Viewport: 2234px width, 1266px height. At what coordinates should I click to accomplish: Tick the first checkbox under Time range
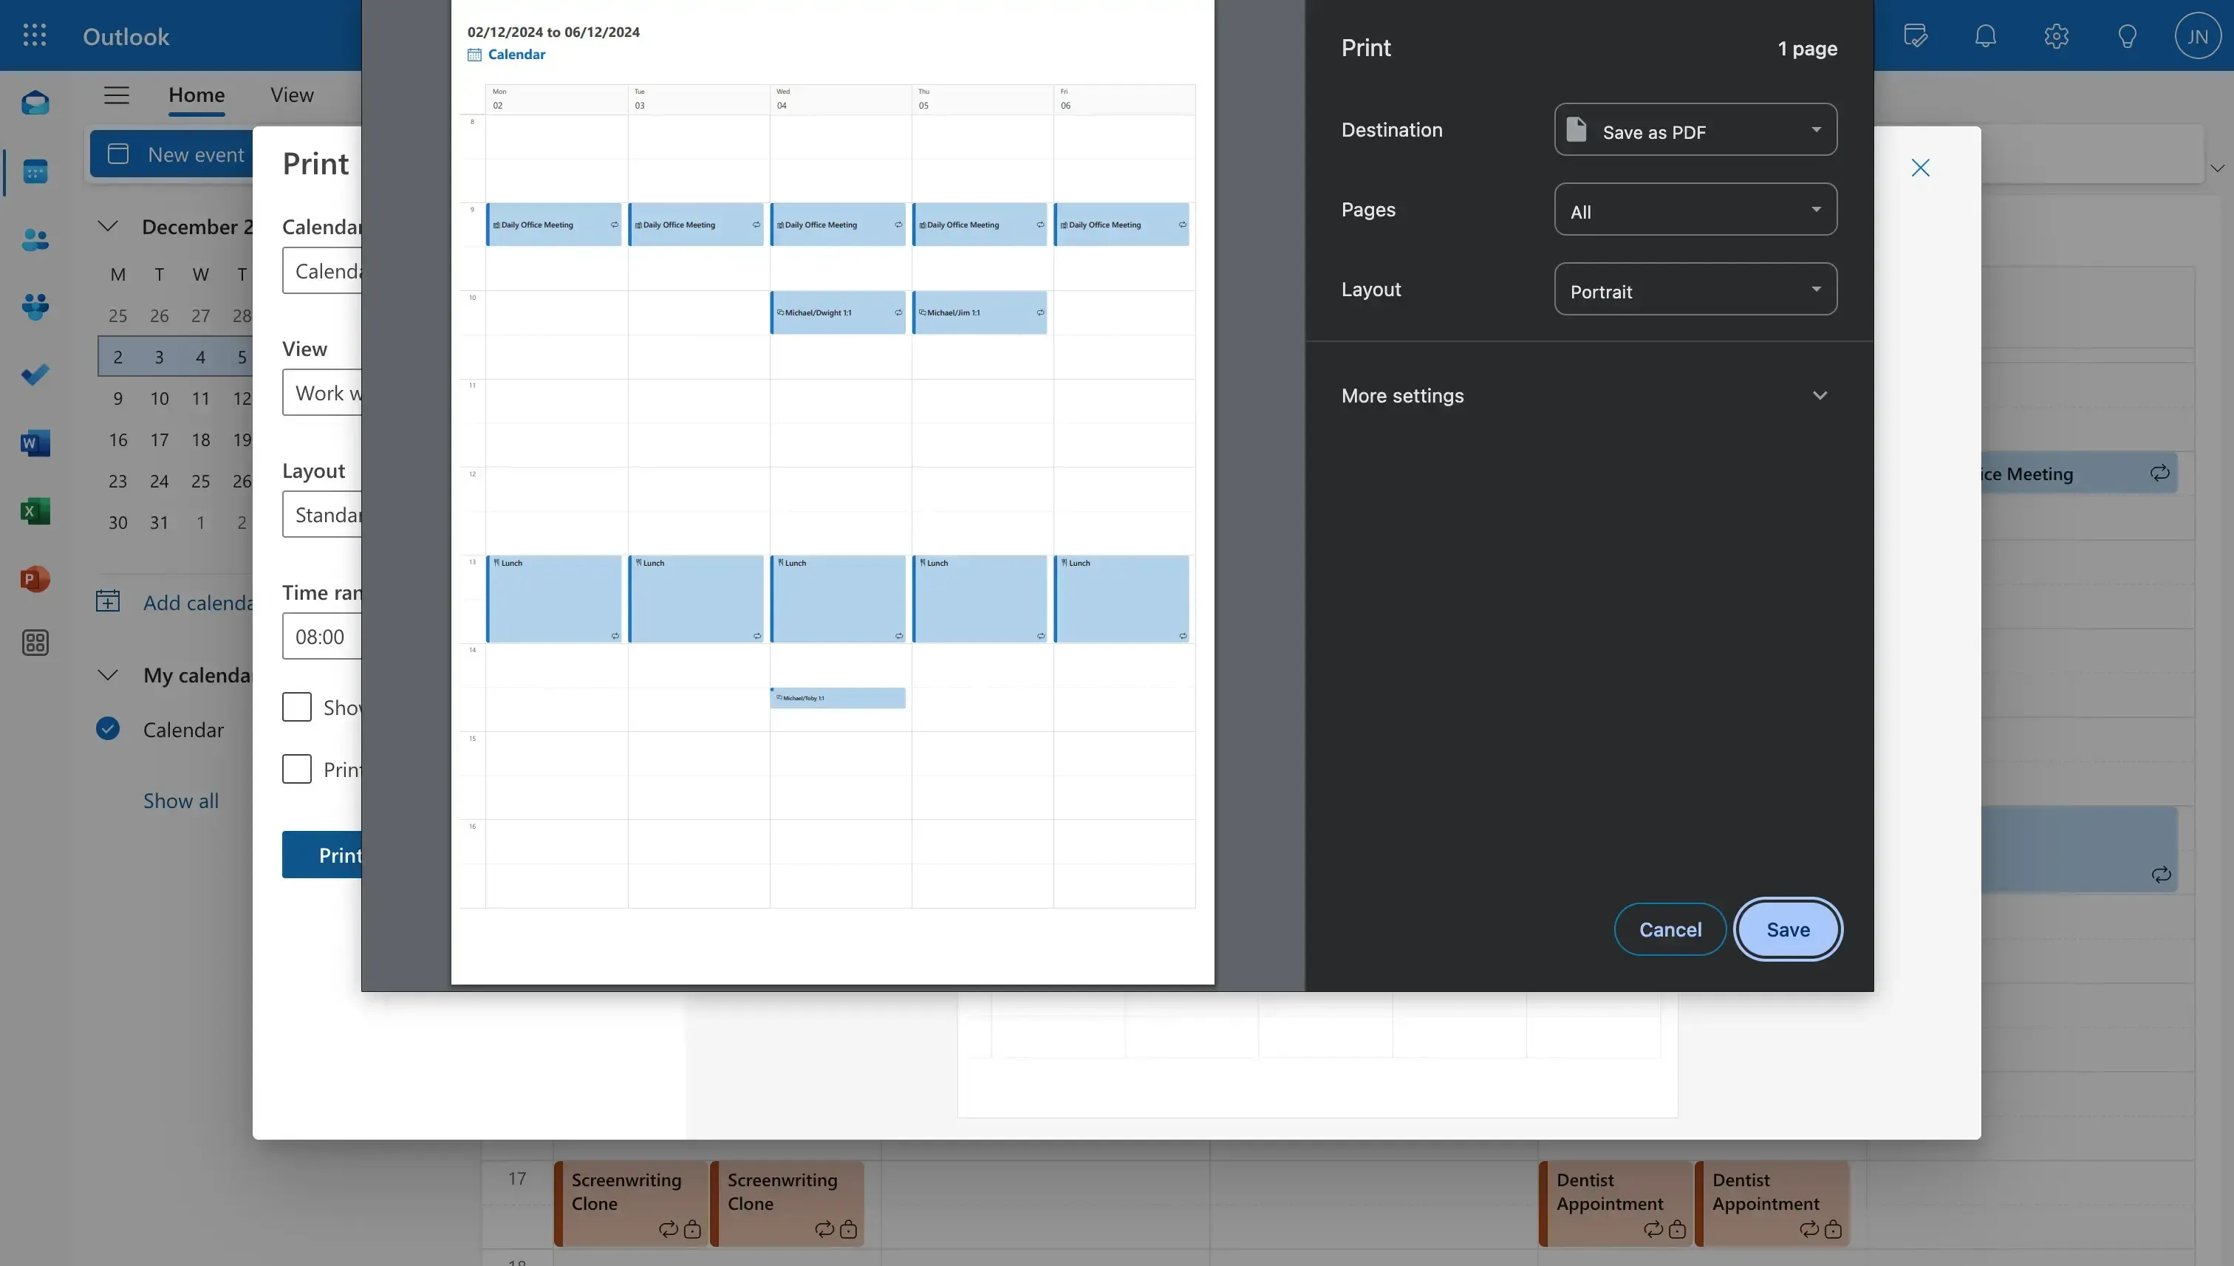pyautogui.click(x=296, y=707)
